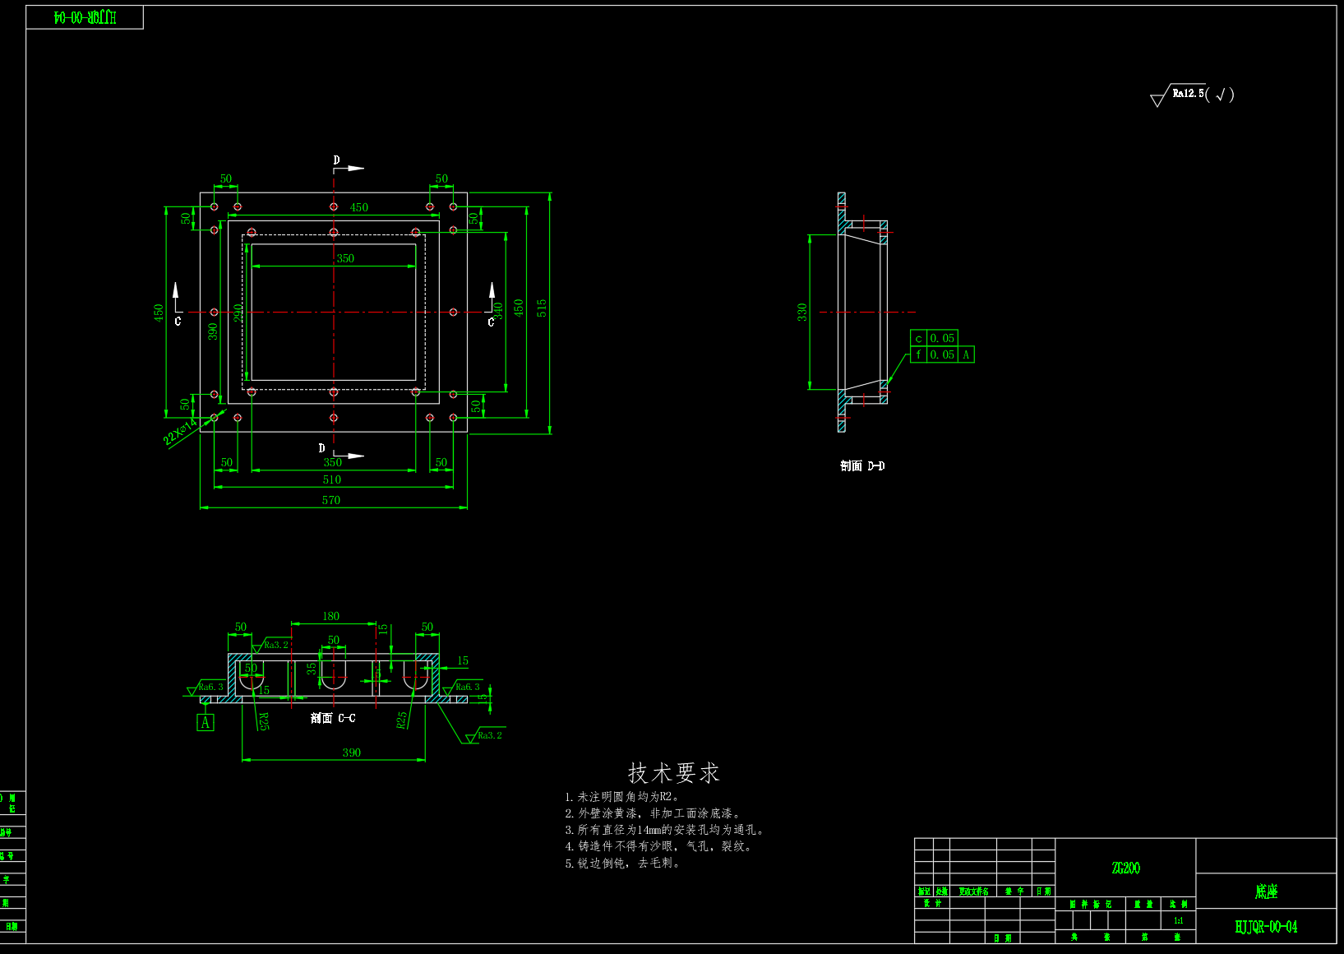This screenshot has height=954, width=1344.
Task: Select drawing number HJJQR-00-04 in title block
Action: pyautogui.click(x=1266, y=927)
